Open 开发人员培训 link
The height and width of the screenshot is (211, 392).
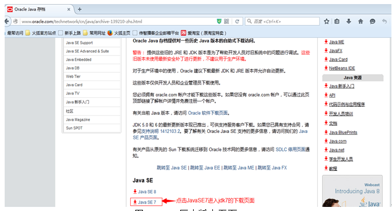(x=341, y=114)
